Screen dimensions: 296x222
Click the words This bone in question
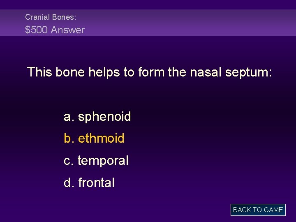56,72
